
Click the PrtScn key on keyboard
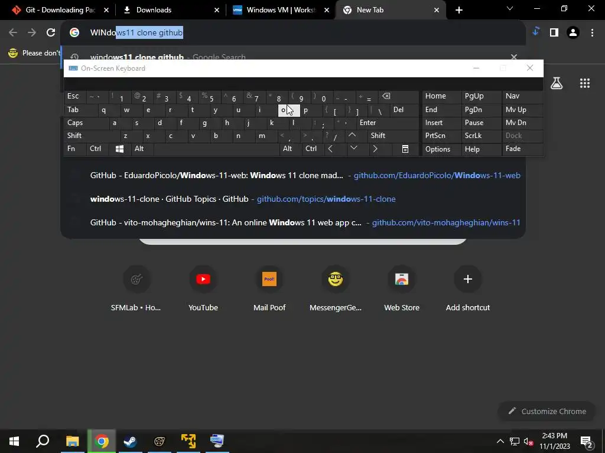point(442,136)
